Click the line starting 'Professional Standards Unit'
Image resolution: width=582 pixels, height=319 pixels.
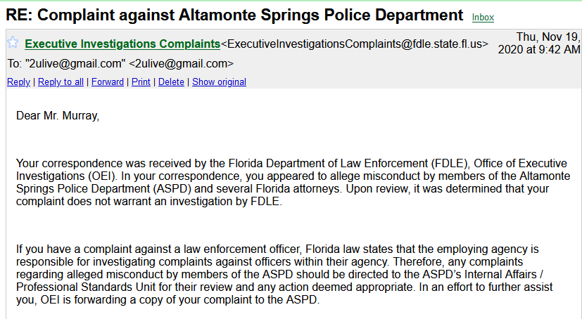tap(284, 287)
